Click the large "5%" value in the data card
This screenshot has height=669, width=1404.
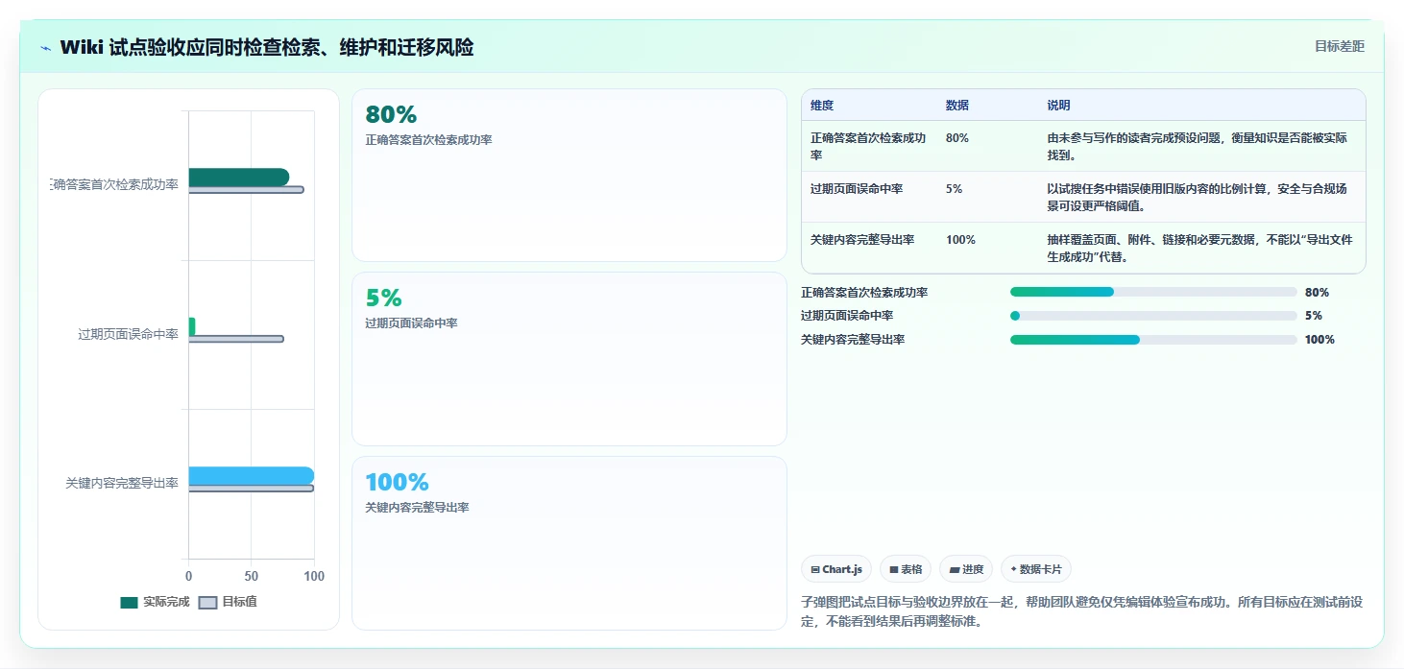383,299
